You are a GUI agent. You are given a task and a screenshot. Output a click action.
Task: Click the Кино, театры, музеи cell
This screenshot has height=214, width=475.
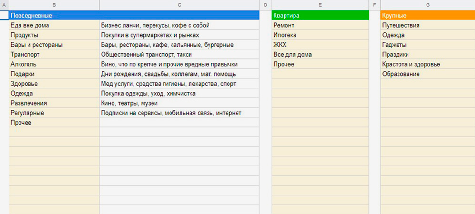point(180,103)
